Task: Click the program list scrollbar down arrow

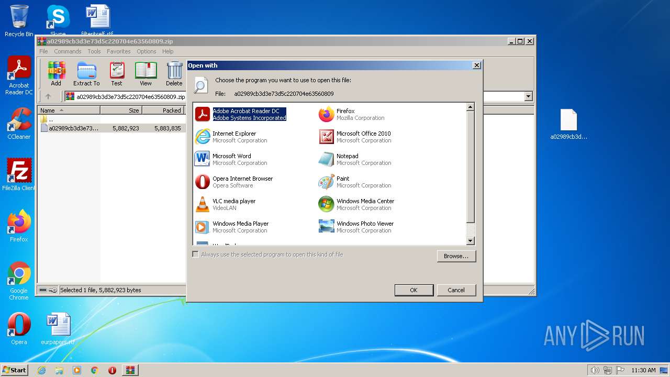Action: pyautogui.click(x=470, y=241)
